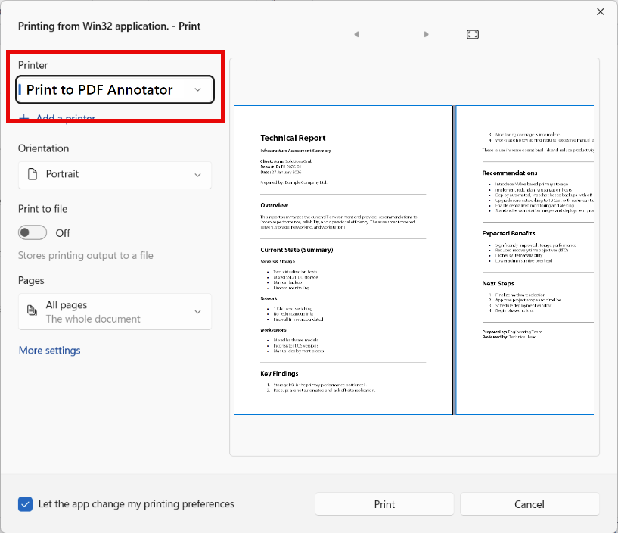Click the fit-preview-to-window icon
Screen dimensions: 618x533
coord(472,34)
